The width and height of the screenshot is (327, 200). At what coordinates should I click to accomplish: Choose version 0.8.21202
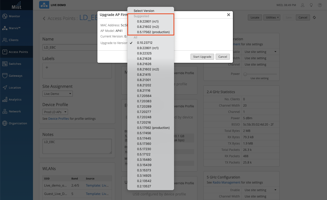(x=151, y=85)
